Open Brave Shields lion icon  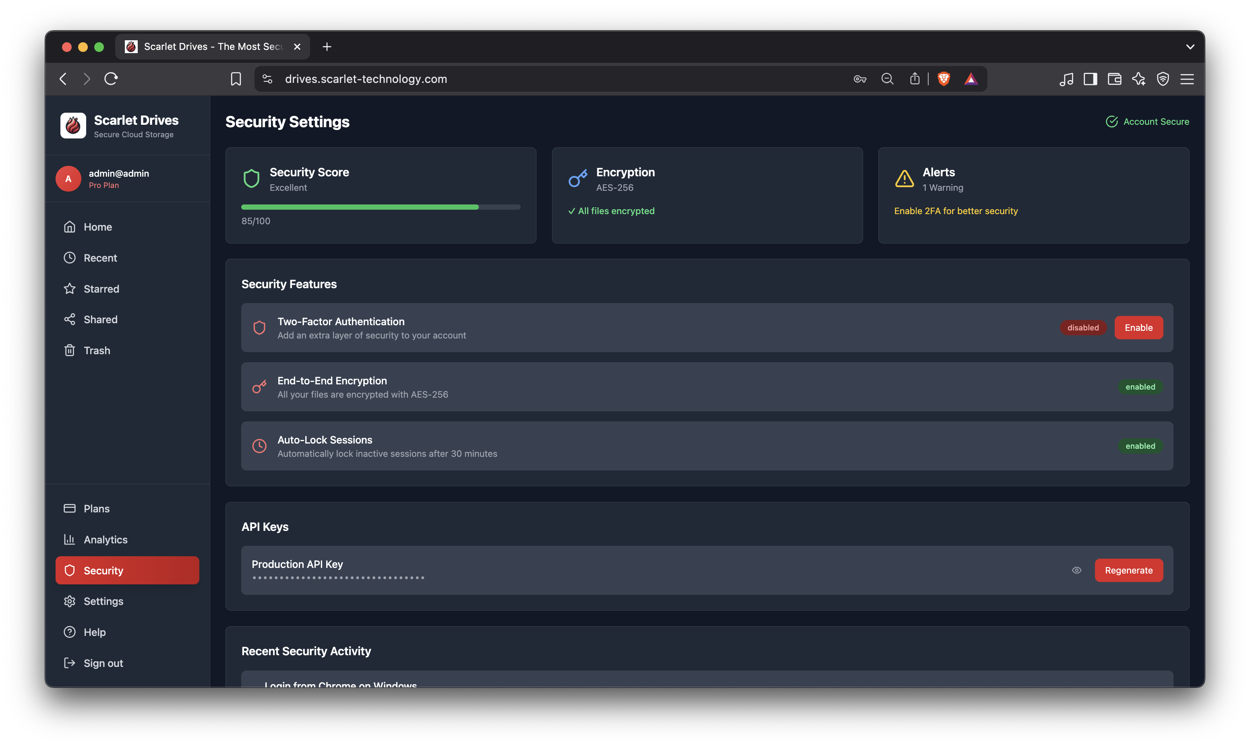pyautogui.click(x=944, y=79)
